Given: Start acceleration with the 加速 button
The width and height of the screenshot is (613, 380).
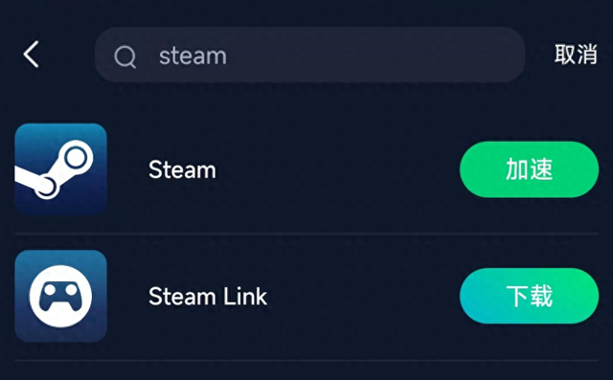Looking at the screenshot, I should click(530, 169).
